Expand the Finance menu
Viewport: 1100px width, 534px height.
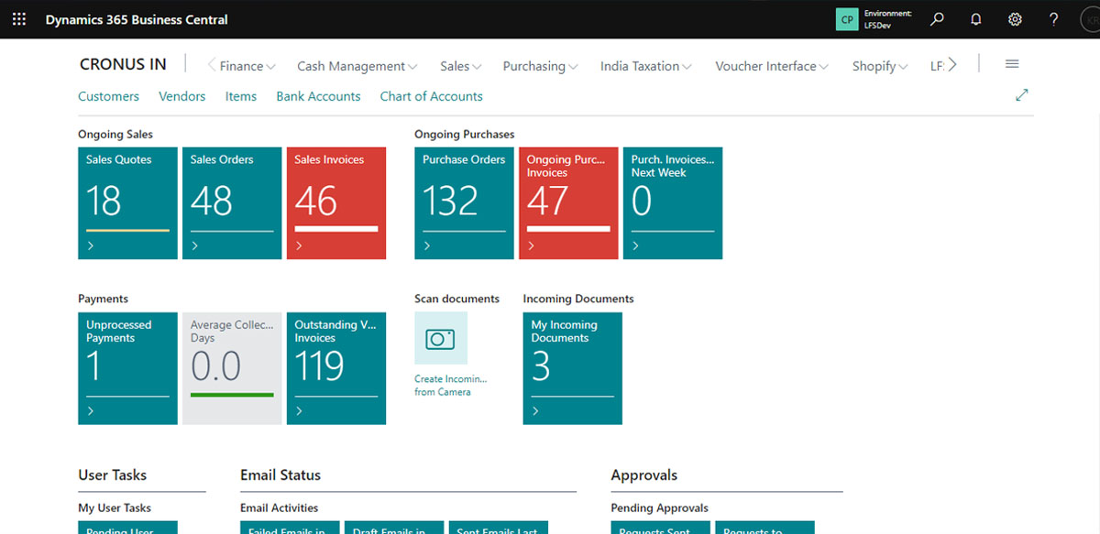(x=247, y=66)
